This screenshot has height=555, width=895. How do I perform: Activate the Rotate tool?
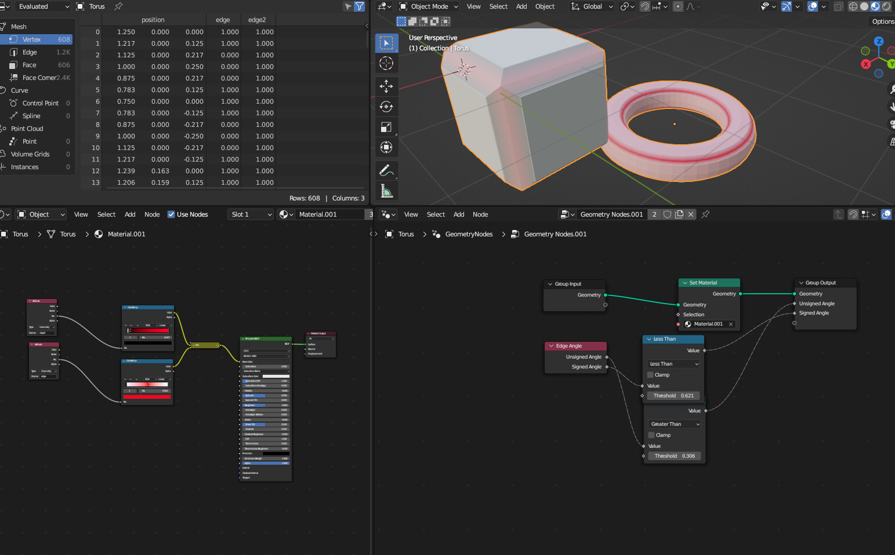coord(386,107)
